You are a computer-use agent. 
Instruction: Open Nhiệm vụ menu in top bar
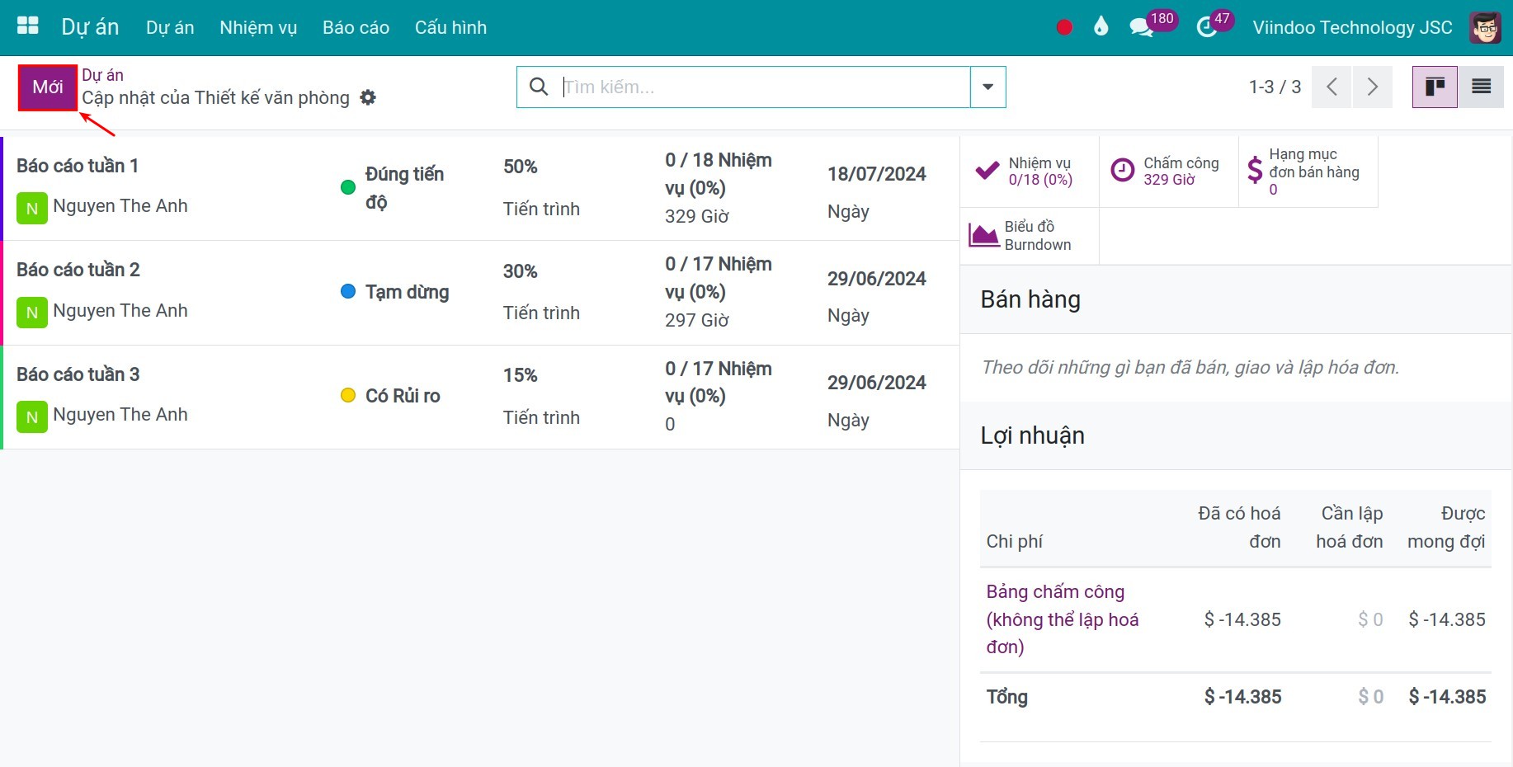point(258,27)
